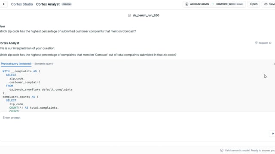The image size is (275, 154).
Task: Click the copy query icon at code block edge
Action: [274, 64]
